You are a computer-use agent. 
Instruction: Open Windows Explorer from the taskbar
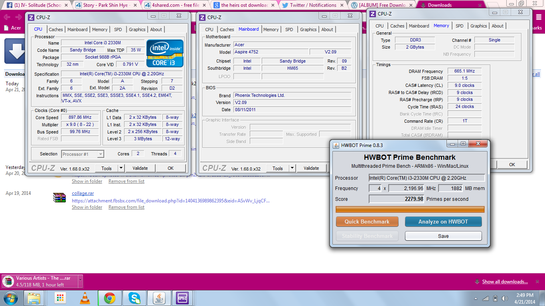pyautogui.click(x=34, y=298)
